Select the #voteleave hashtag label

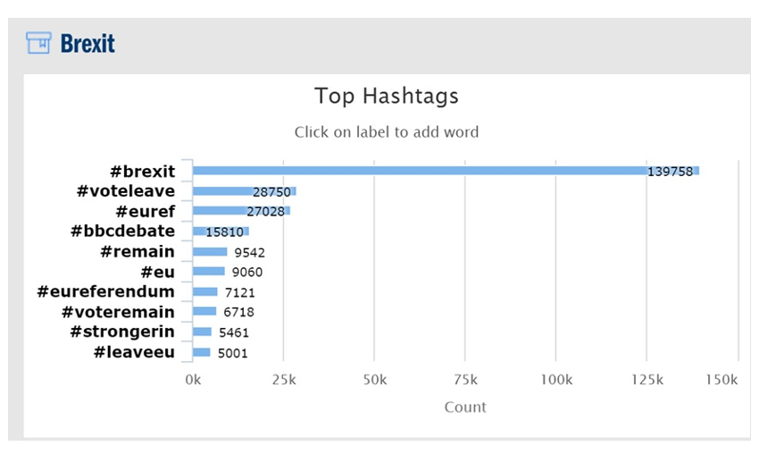coord(126,191)
